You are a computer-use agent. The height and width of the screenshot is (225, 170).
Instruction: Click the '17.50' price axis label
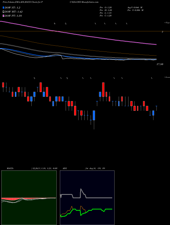pyautogui.click(x=160, y=64)
